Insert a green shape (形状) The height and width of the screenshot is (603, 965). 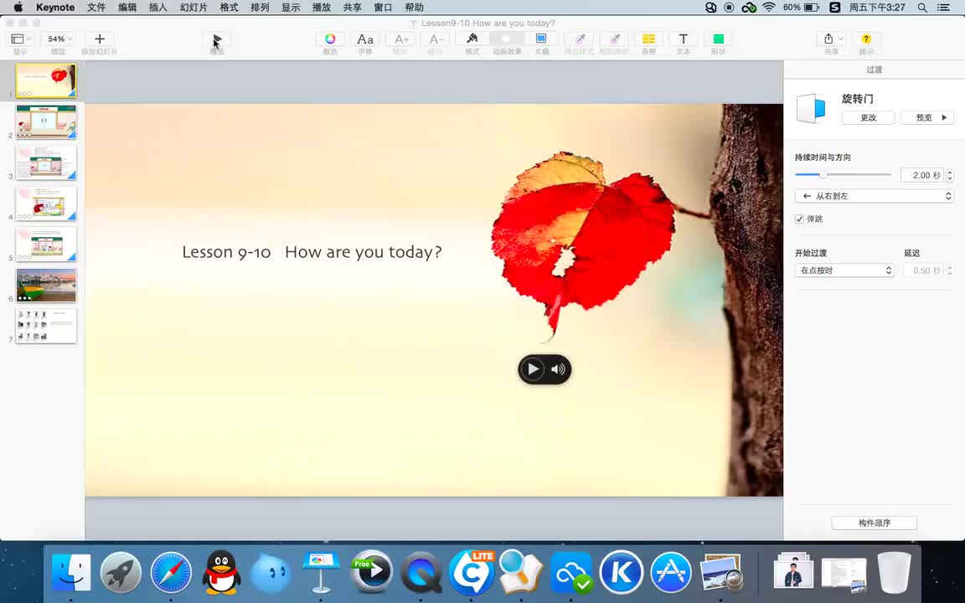point(718,39)
